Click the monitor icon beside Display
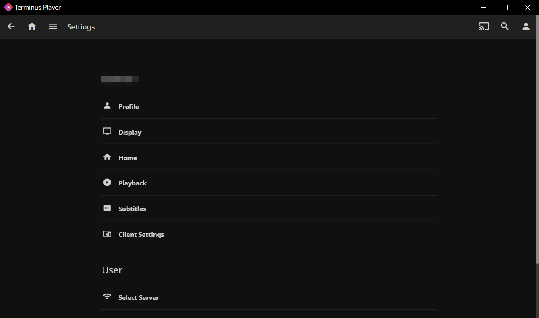This screenshot has width=539, height=318. pos(107,132)
